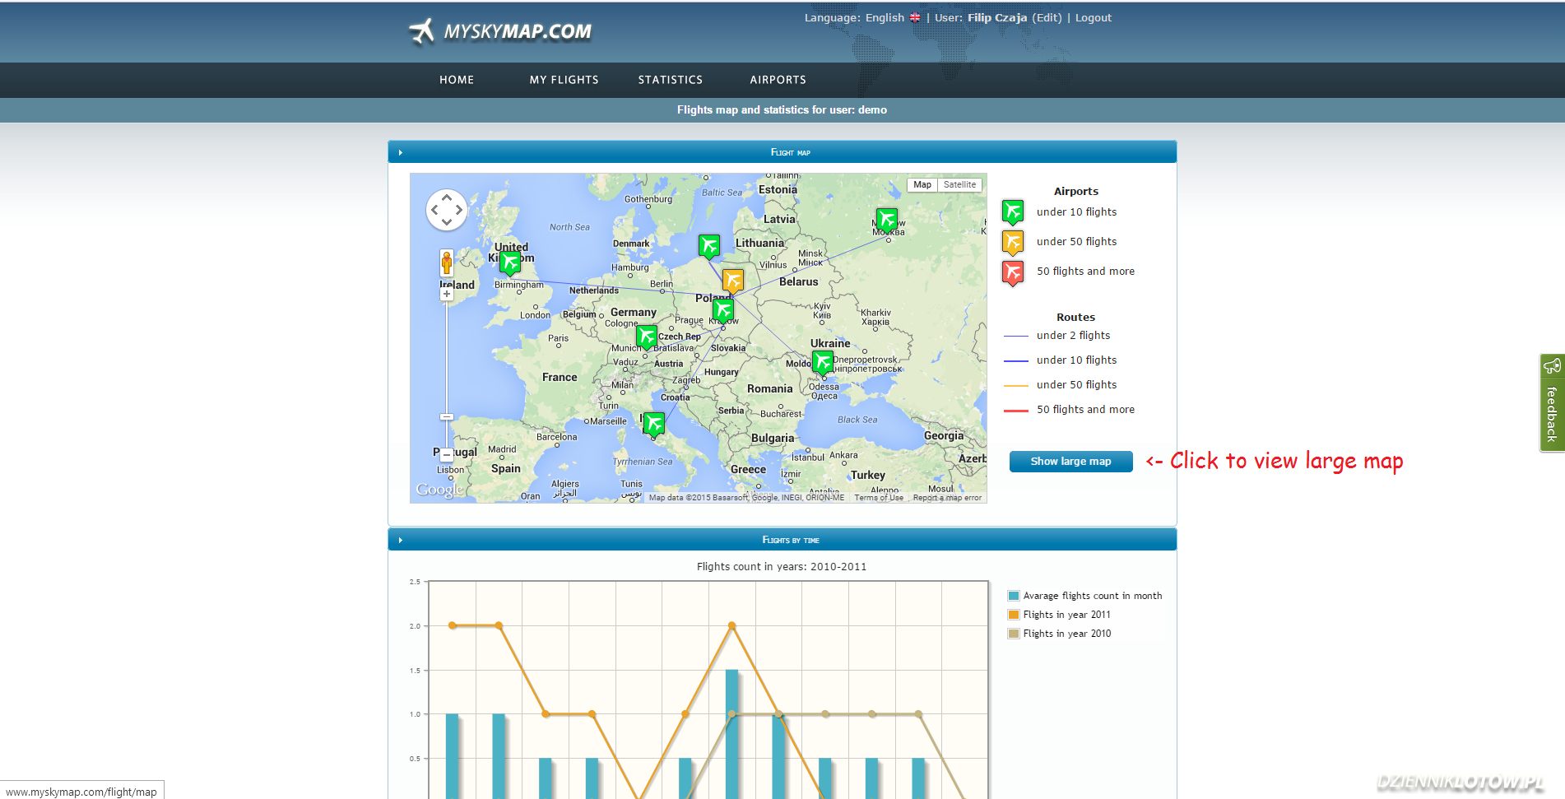Open the Home menu item
1565x799 pixels.
tap(457, 80)
